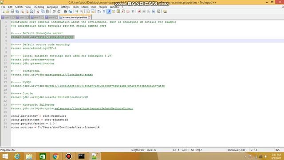The width and height of the screenshot is (284, 160).
Task: Save the file with the Save icon
Action: (x=12, y=12)
